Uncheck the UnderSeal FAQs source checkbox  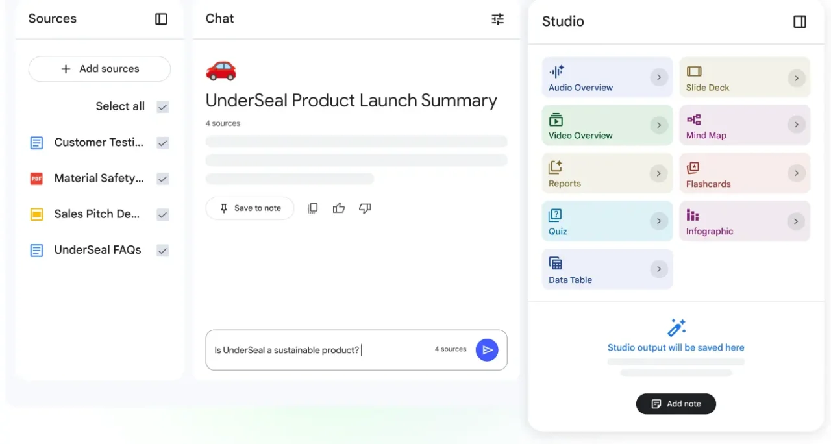[163, 251]
